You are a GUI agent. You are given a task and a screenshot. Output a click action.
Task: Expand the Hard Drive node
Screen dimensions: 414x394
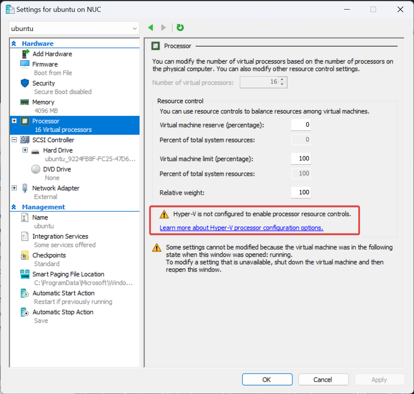25,150
